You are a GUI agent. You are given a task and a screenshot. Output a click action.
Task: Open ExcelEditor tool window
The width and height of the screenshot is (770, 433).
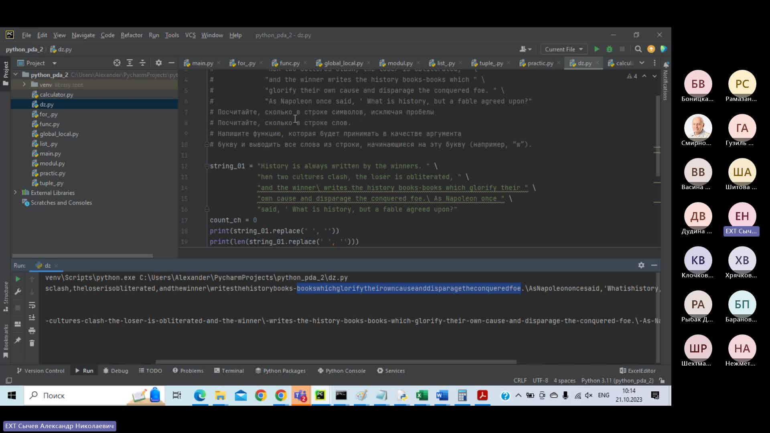coord(638,371)
